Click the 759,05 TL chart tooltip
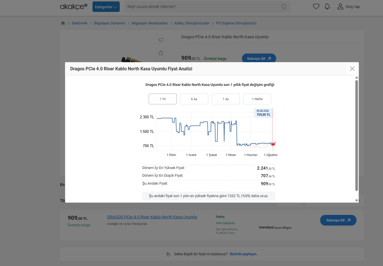The image size is (383, 266). (x=263, y=113)
